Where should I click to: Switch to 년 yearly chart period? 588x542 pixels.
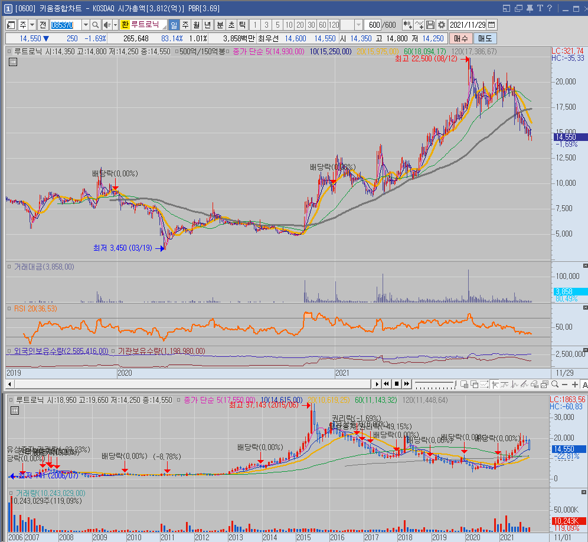[x=208, y=25]
